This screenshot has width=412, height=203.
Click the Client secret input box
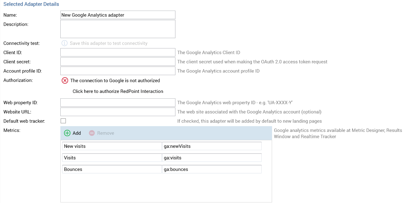coord(118,62)
